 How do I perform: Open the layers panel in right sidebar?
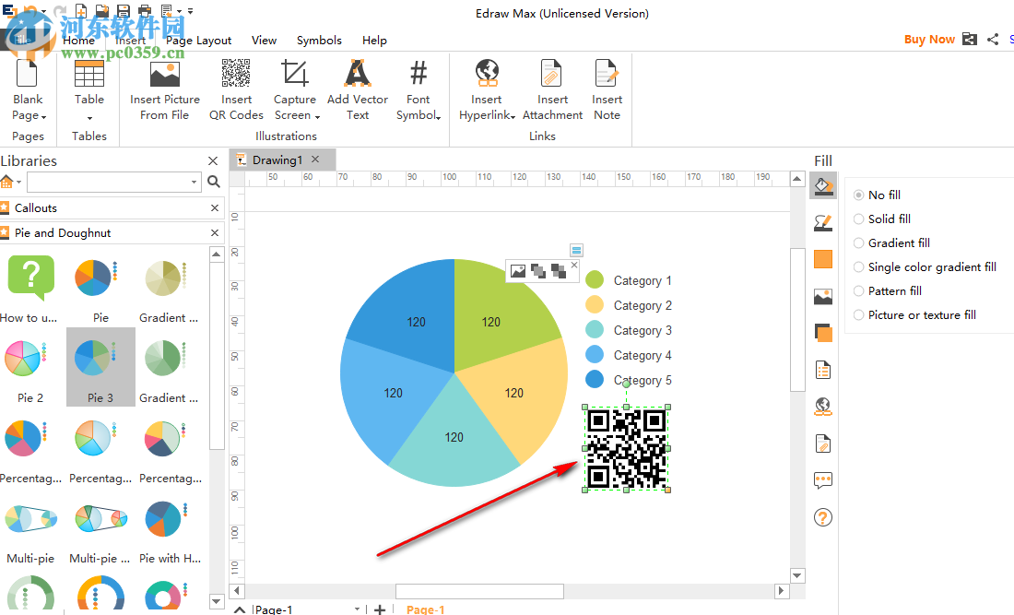tap(823, 333)
